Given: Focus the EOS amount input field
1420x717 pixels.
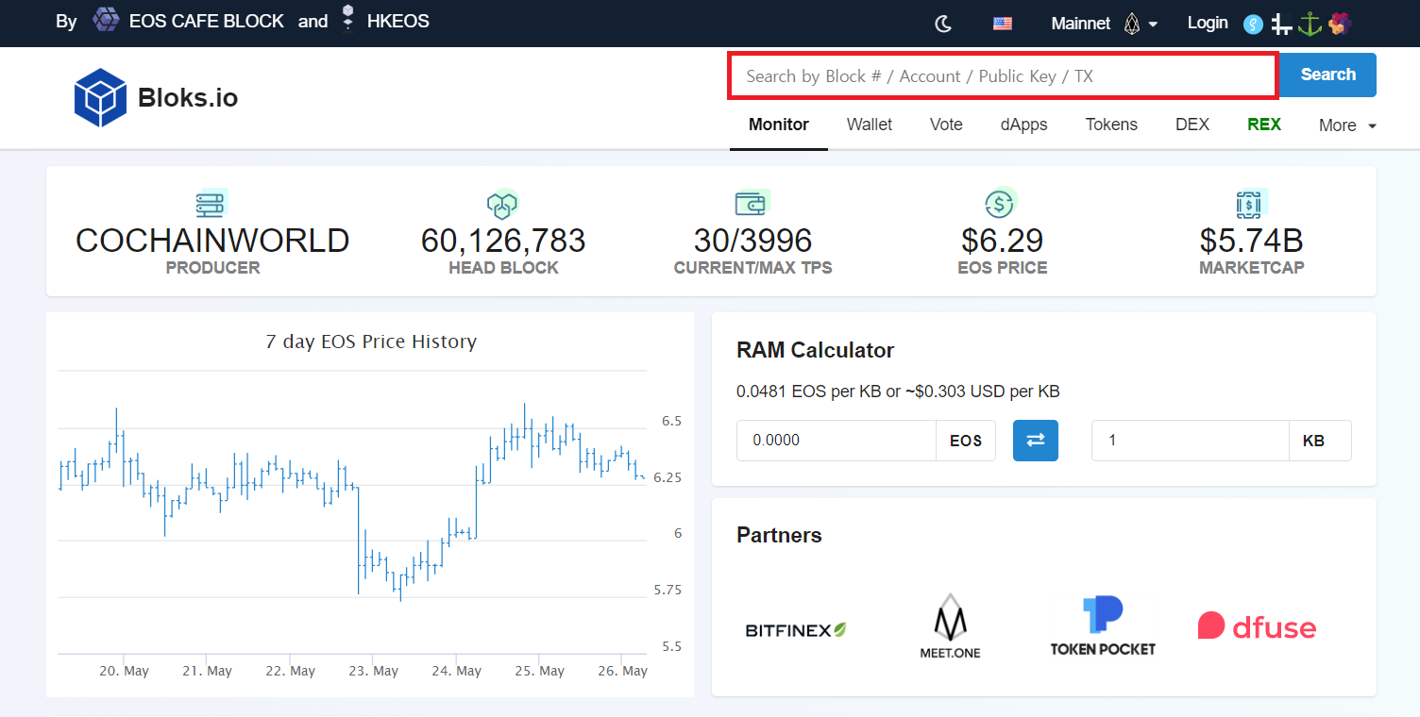Looking at the screenshot, I should [837, 441].
